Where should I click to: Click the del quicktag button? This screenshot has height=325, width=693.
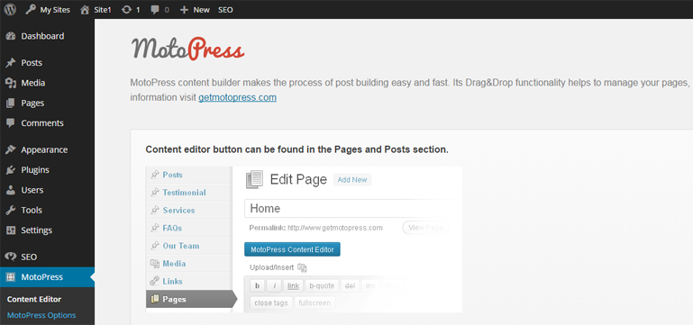(x=350, y=286)
